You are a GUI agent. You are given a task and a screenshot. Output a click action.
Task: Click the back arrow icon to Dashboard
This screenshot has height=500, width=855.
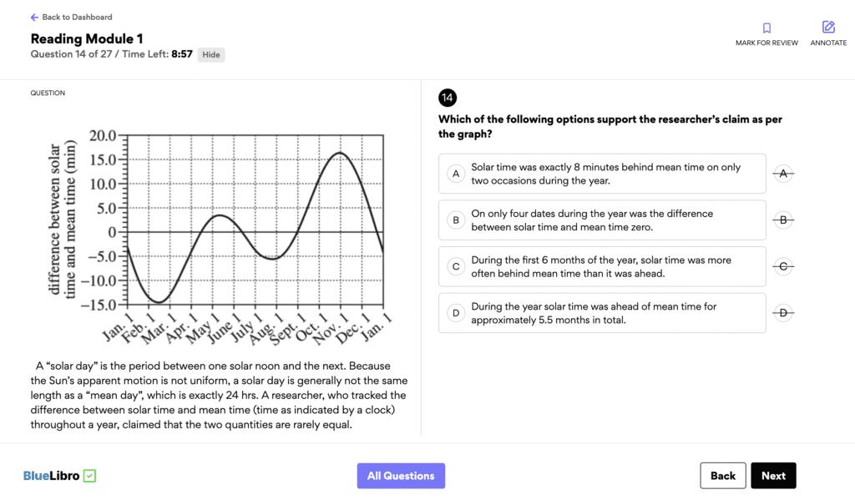point(34,18)
